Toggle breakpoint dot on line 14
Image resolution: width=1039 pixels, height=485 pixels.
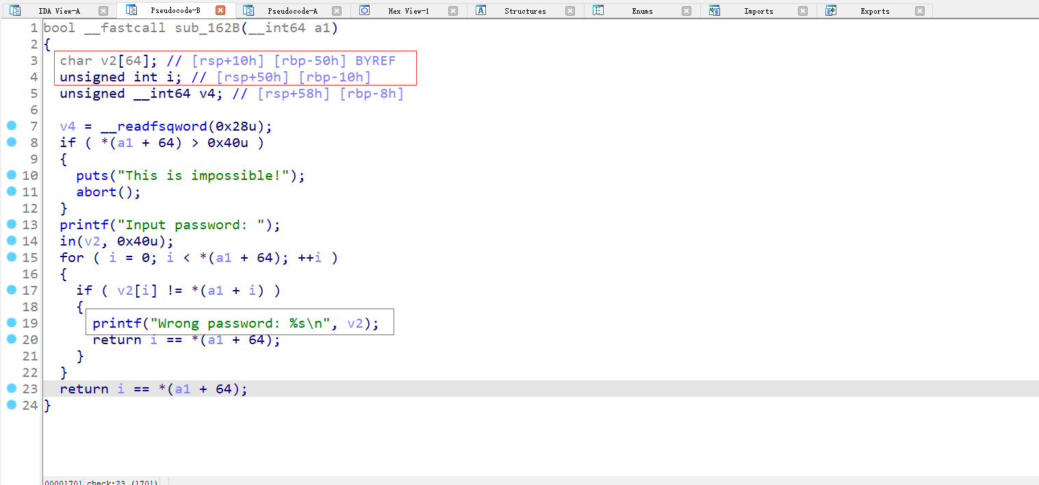[11, 241]
